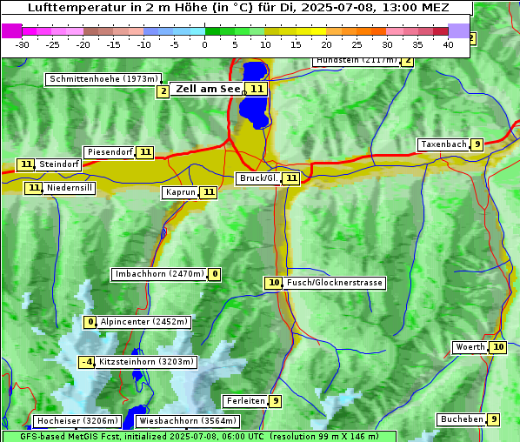Click the '-5' label on the temperature scale
This screenshot has height=442, width=520.
click(x=174, y=44)
